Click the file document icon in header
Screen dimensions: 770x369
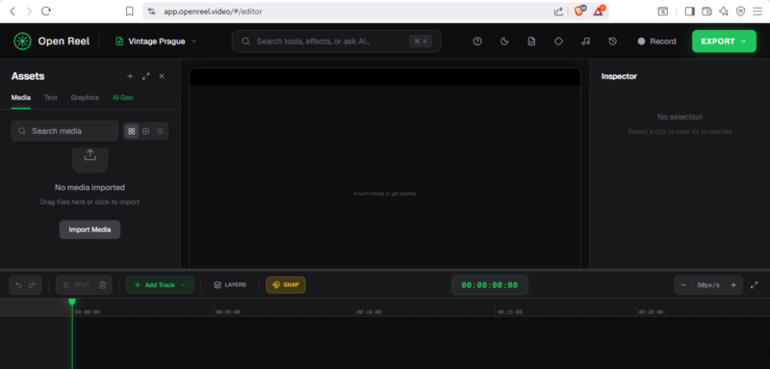click(531, 41)
